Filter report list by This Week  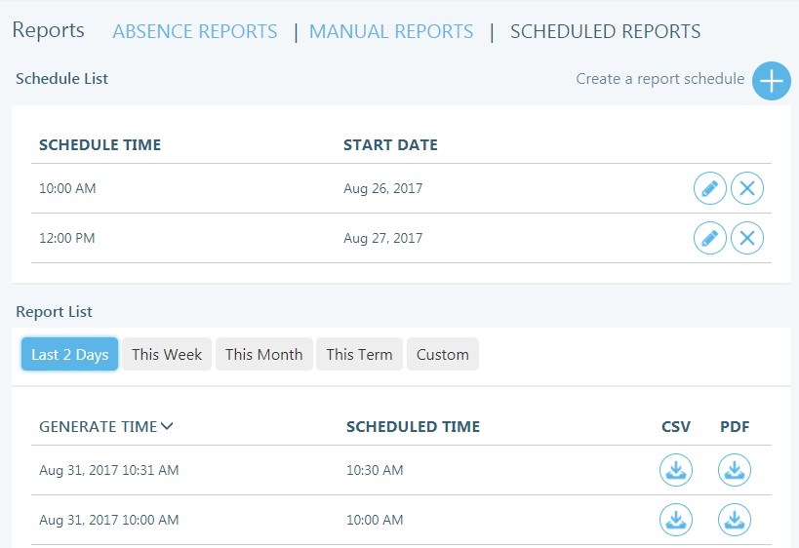(167, 355)
